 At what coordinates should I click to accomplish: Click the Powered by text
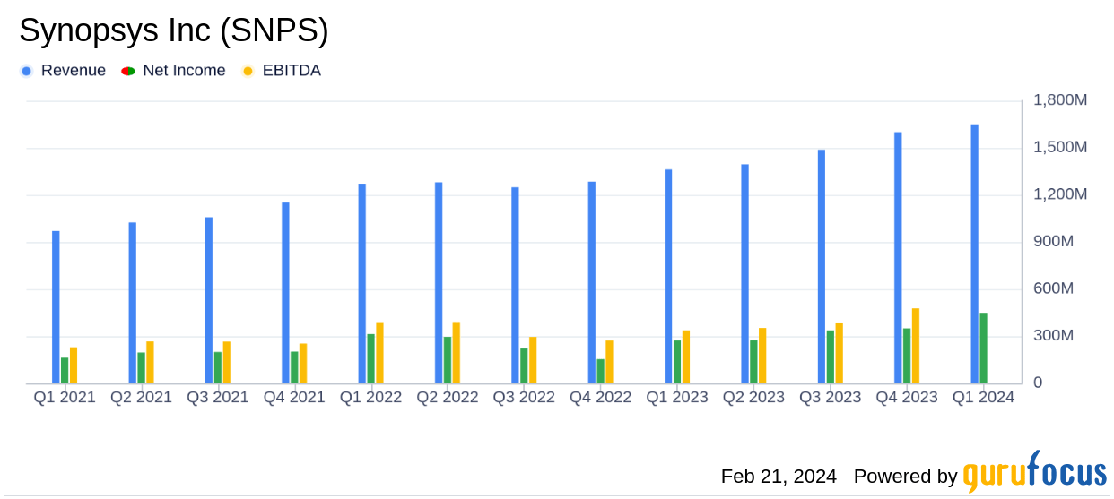[x=905, y=477]
